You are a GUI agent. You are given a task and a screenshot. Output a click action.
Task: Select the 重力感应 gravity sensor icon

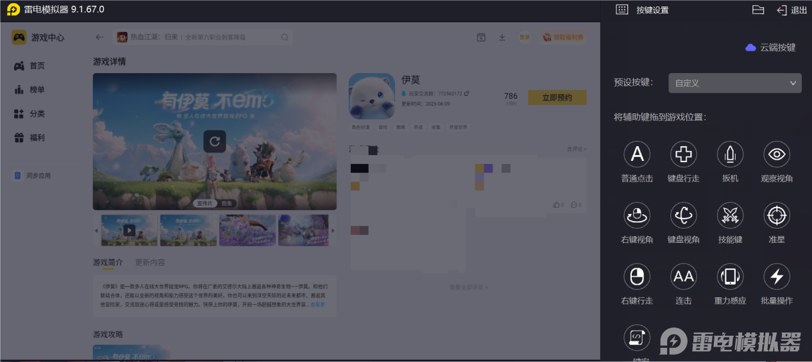[730, 276]
